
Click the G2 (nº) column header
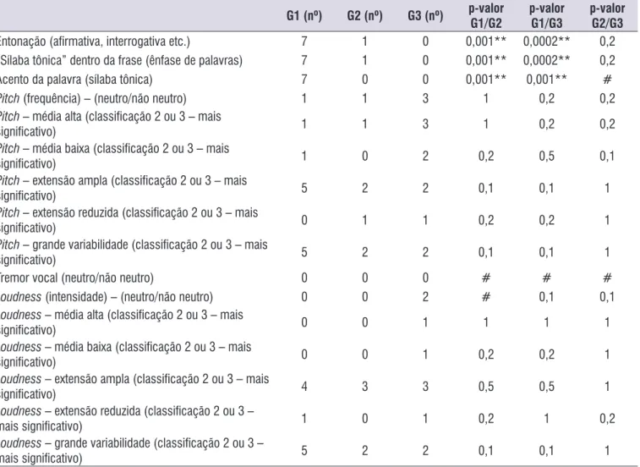364,16
